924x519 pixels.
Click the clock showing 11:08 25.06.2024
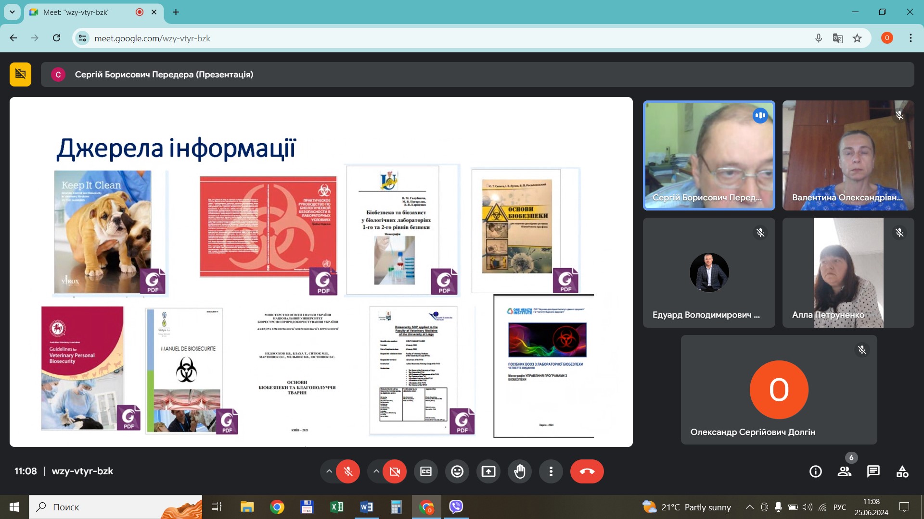tap(871, 507)
